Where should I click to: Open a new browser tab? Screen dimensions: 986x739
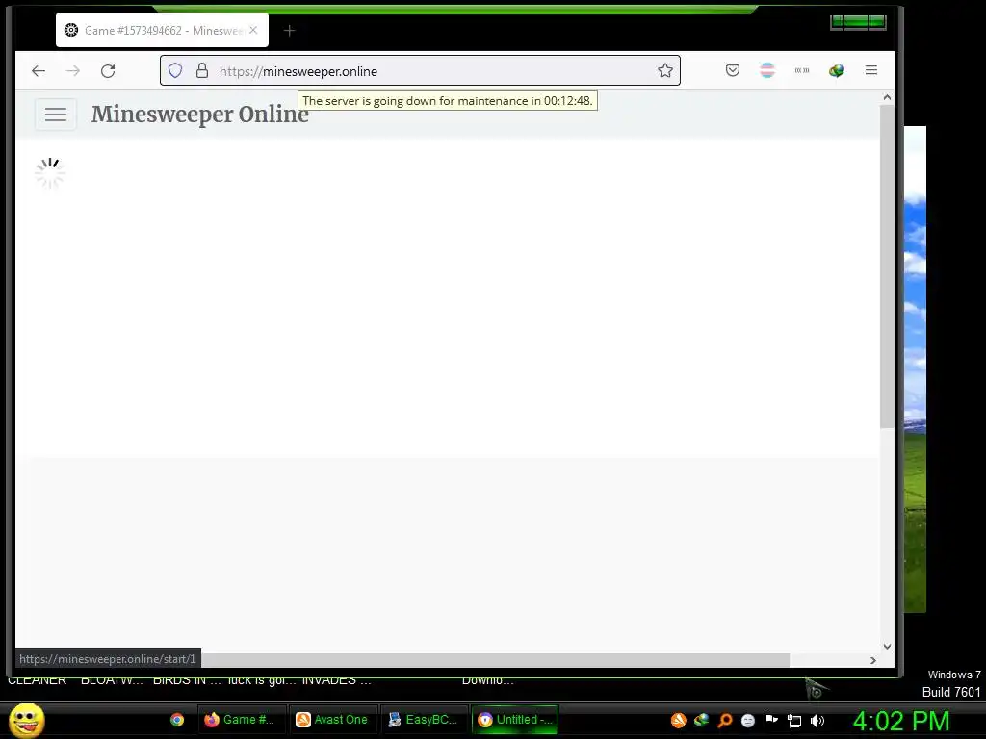click(x=289, y=30)
